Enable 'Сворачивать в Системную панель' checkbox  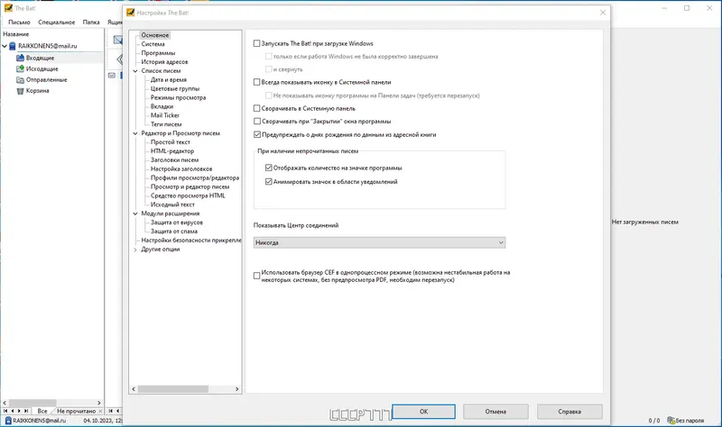[x=257, y=108]
